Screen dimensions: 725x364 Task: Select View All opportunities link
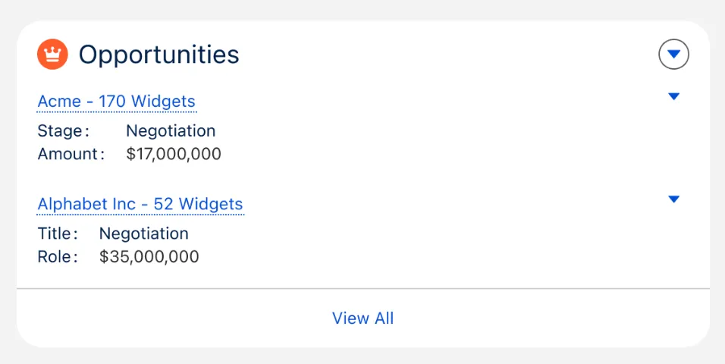[362, 318]
